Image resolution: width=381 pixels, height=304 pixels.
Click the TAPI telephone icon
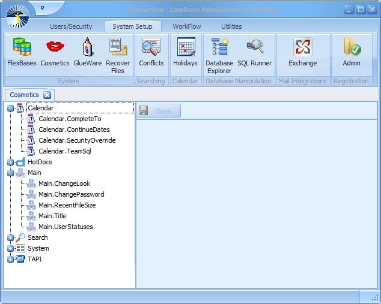pyautogui.click(x=20, y=259)
